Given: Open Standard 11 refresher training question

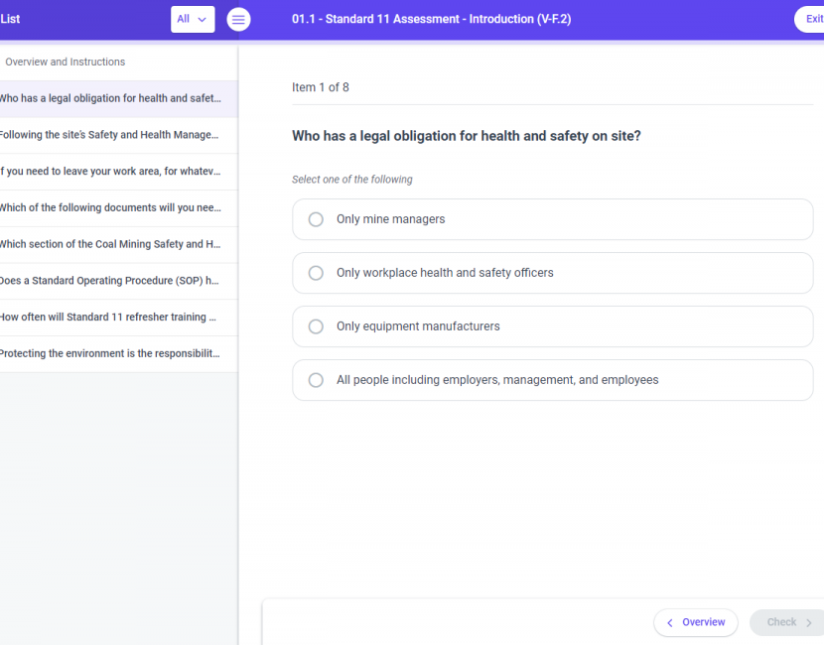Looking at the screenshot, I should tap(119, 318).
